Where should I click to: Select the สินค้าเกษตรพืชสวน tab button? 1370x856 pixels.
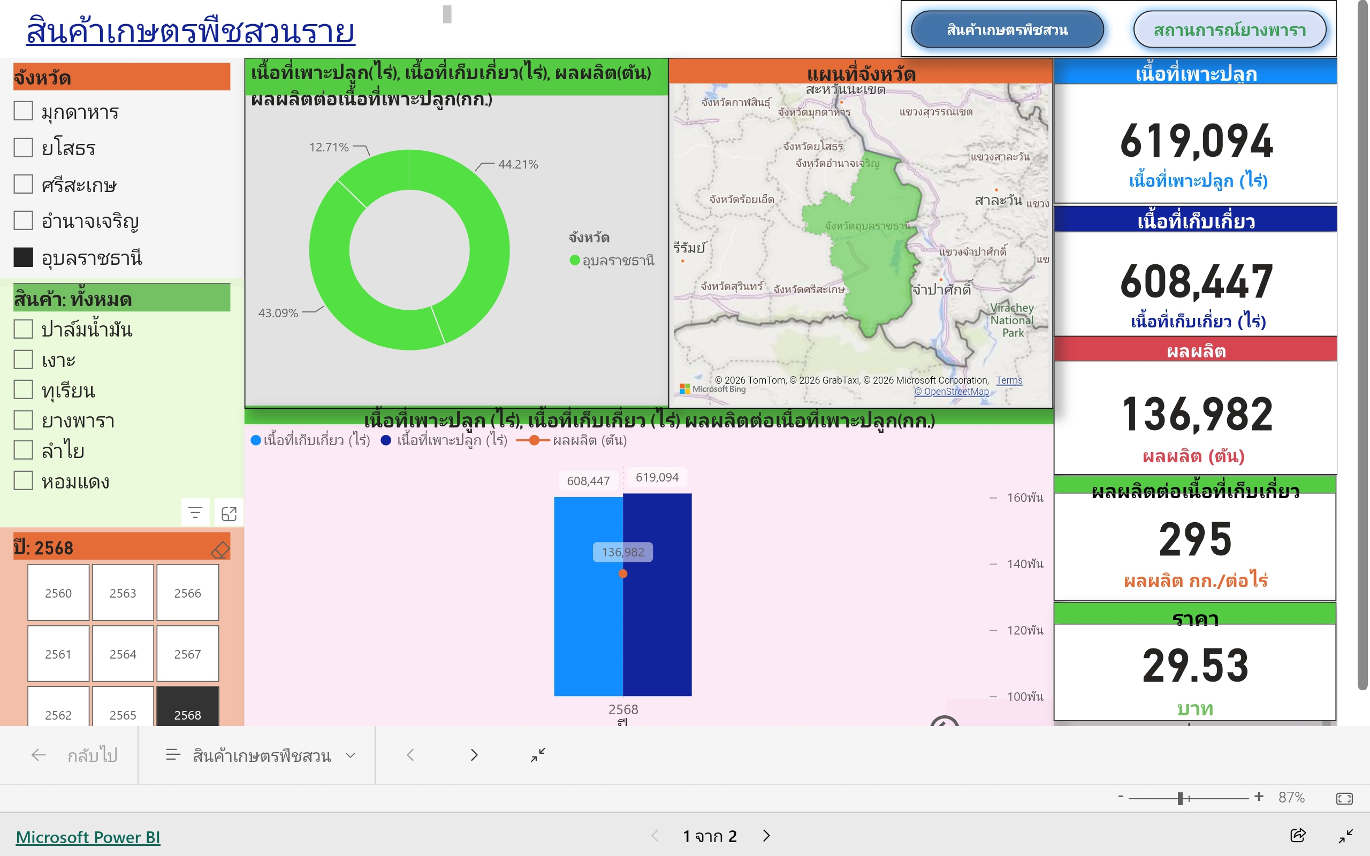[1007, 29]
